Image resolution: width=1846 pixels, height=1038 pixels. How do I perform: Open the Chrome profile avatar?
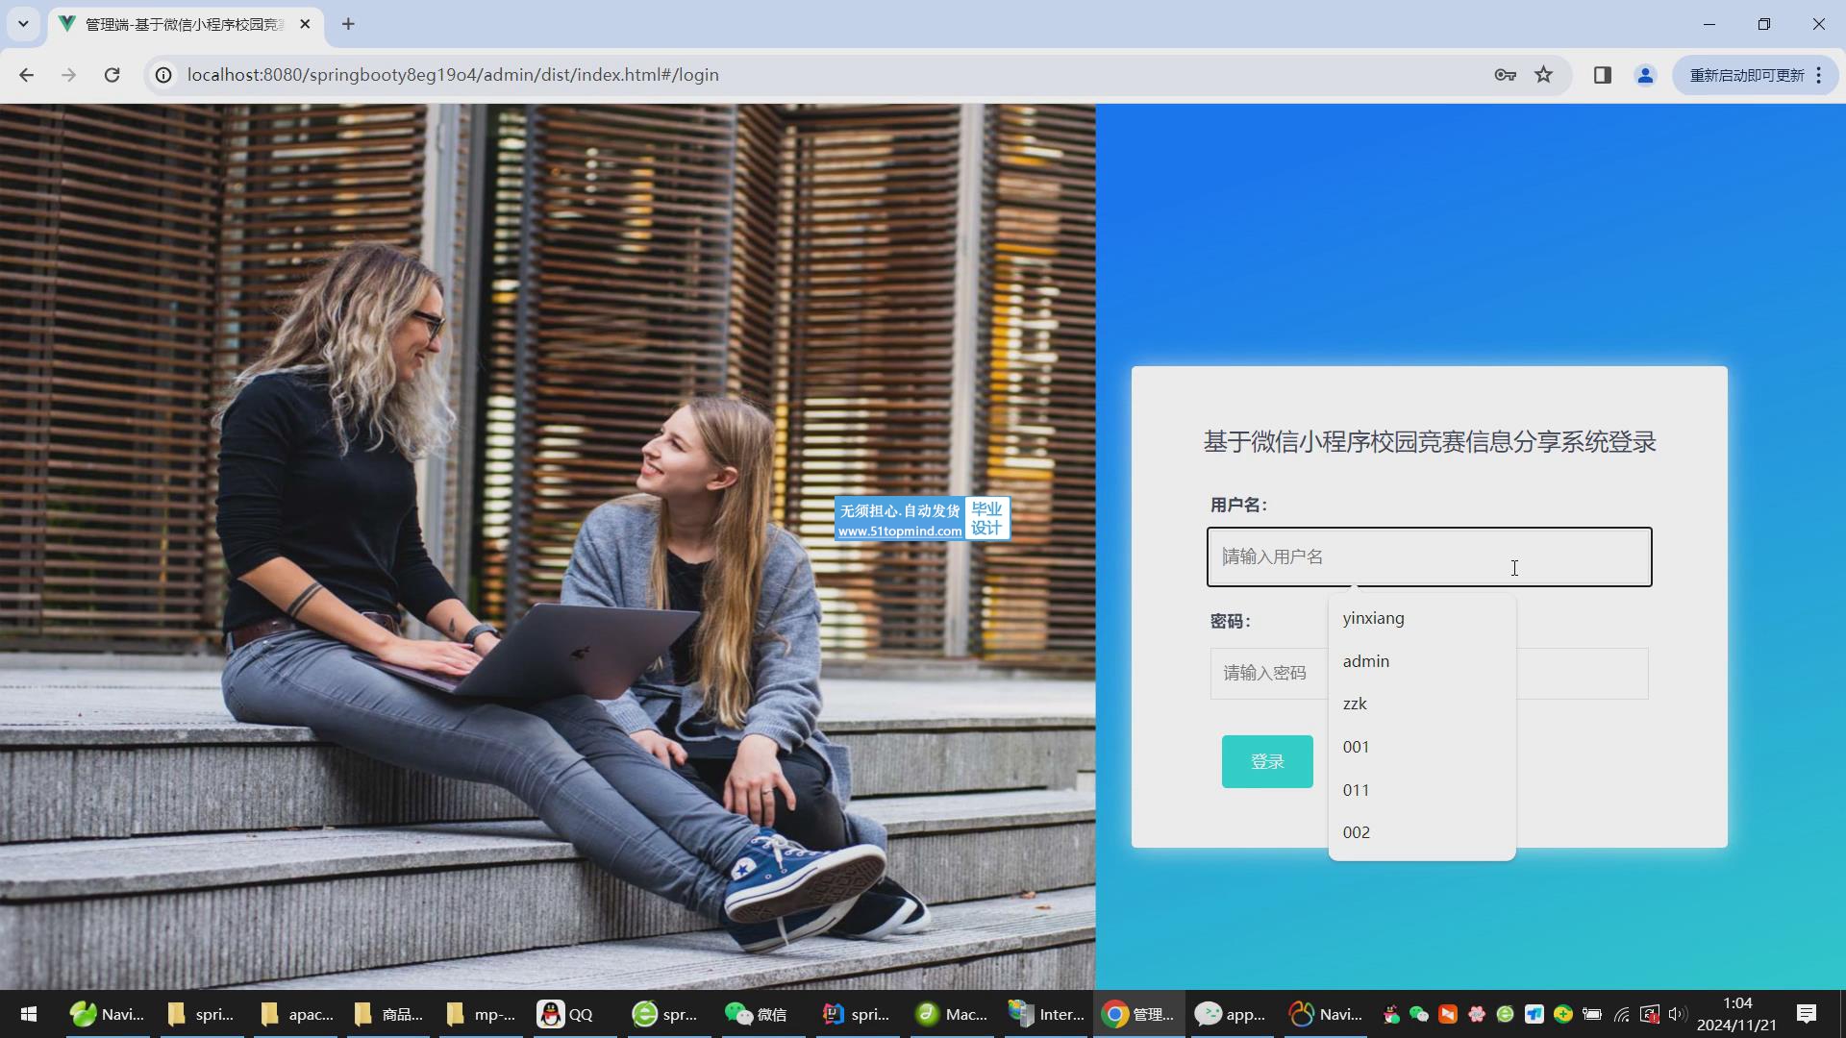point(1645,75)
